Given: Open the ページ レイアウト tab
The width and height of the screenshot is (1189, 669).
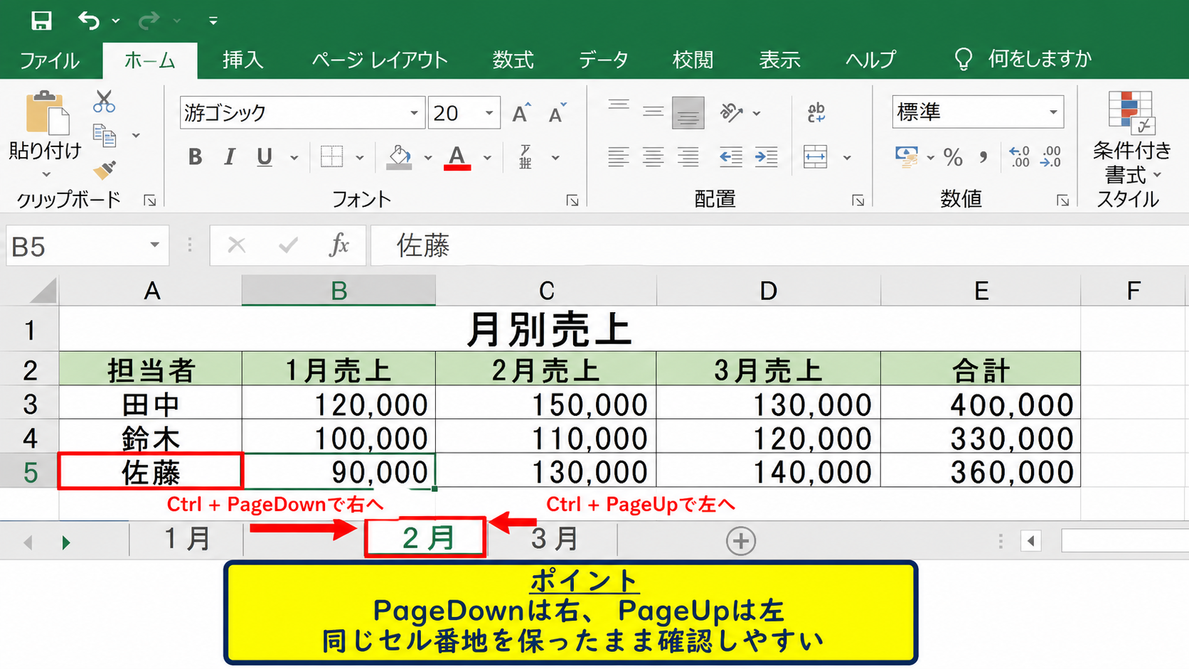Looking at the screenshot, I should click(380, 60).
